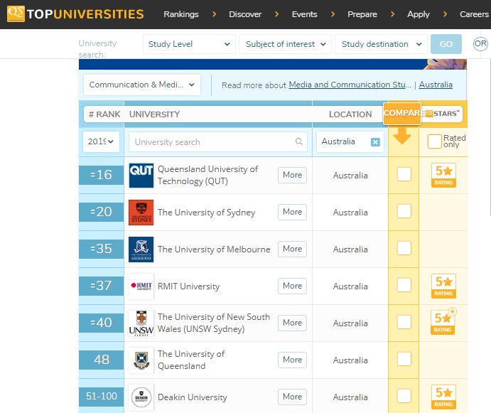The height and width of the screenshot is (413, 491).
Task: Click More button for University of Melbourne
Action: [292, 249]
